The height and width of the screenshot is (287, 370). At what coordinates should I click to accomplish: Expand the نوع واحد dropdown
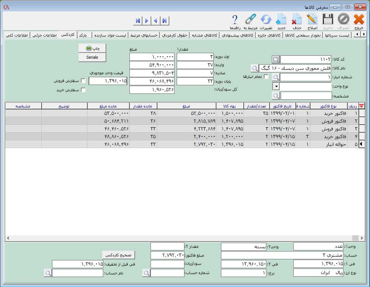(x=276, y=86)
